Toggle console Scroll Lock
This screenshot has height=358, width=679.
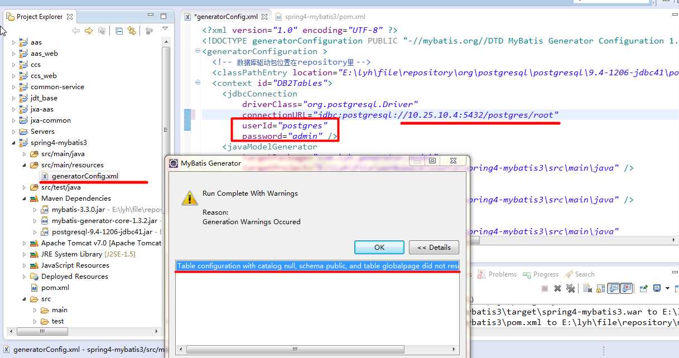[x=600, y=288]
